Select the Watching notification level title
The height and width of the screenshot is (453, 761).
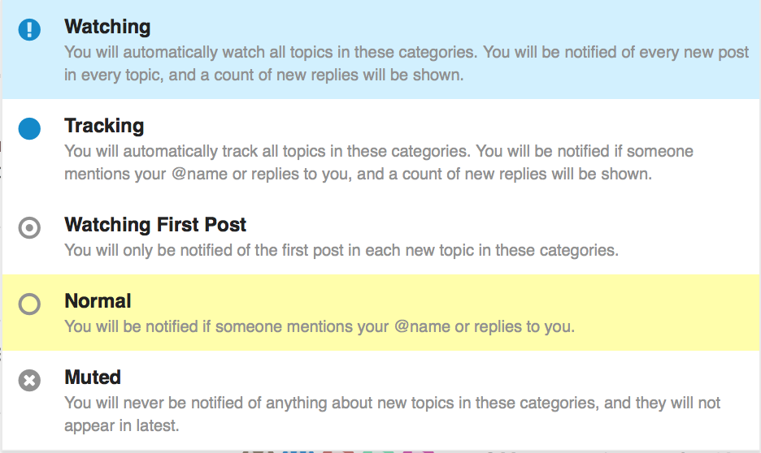[107, 27]
